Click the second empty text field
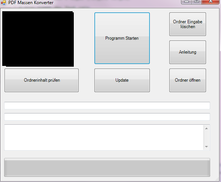221x182 pixels. pos(107,117)
